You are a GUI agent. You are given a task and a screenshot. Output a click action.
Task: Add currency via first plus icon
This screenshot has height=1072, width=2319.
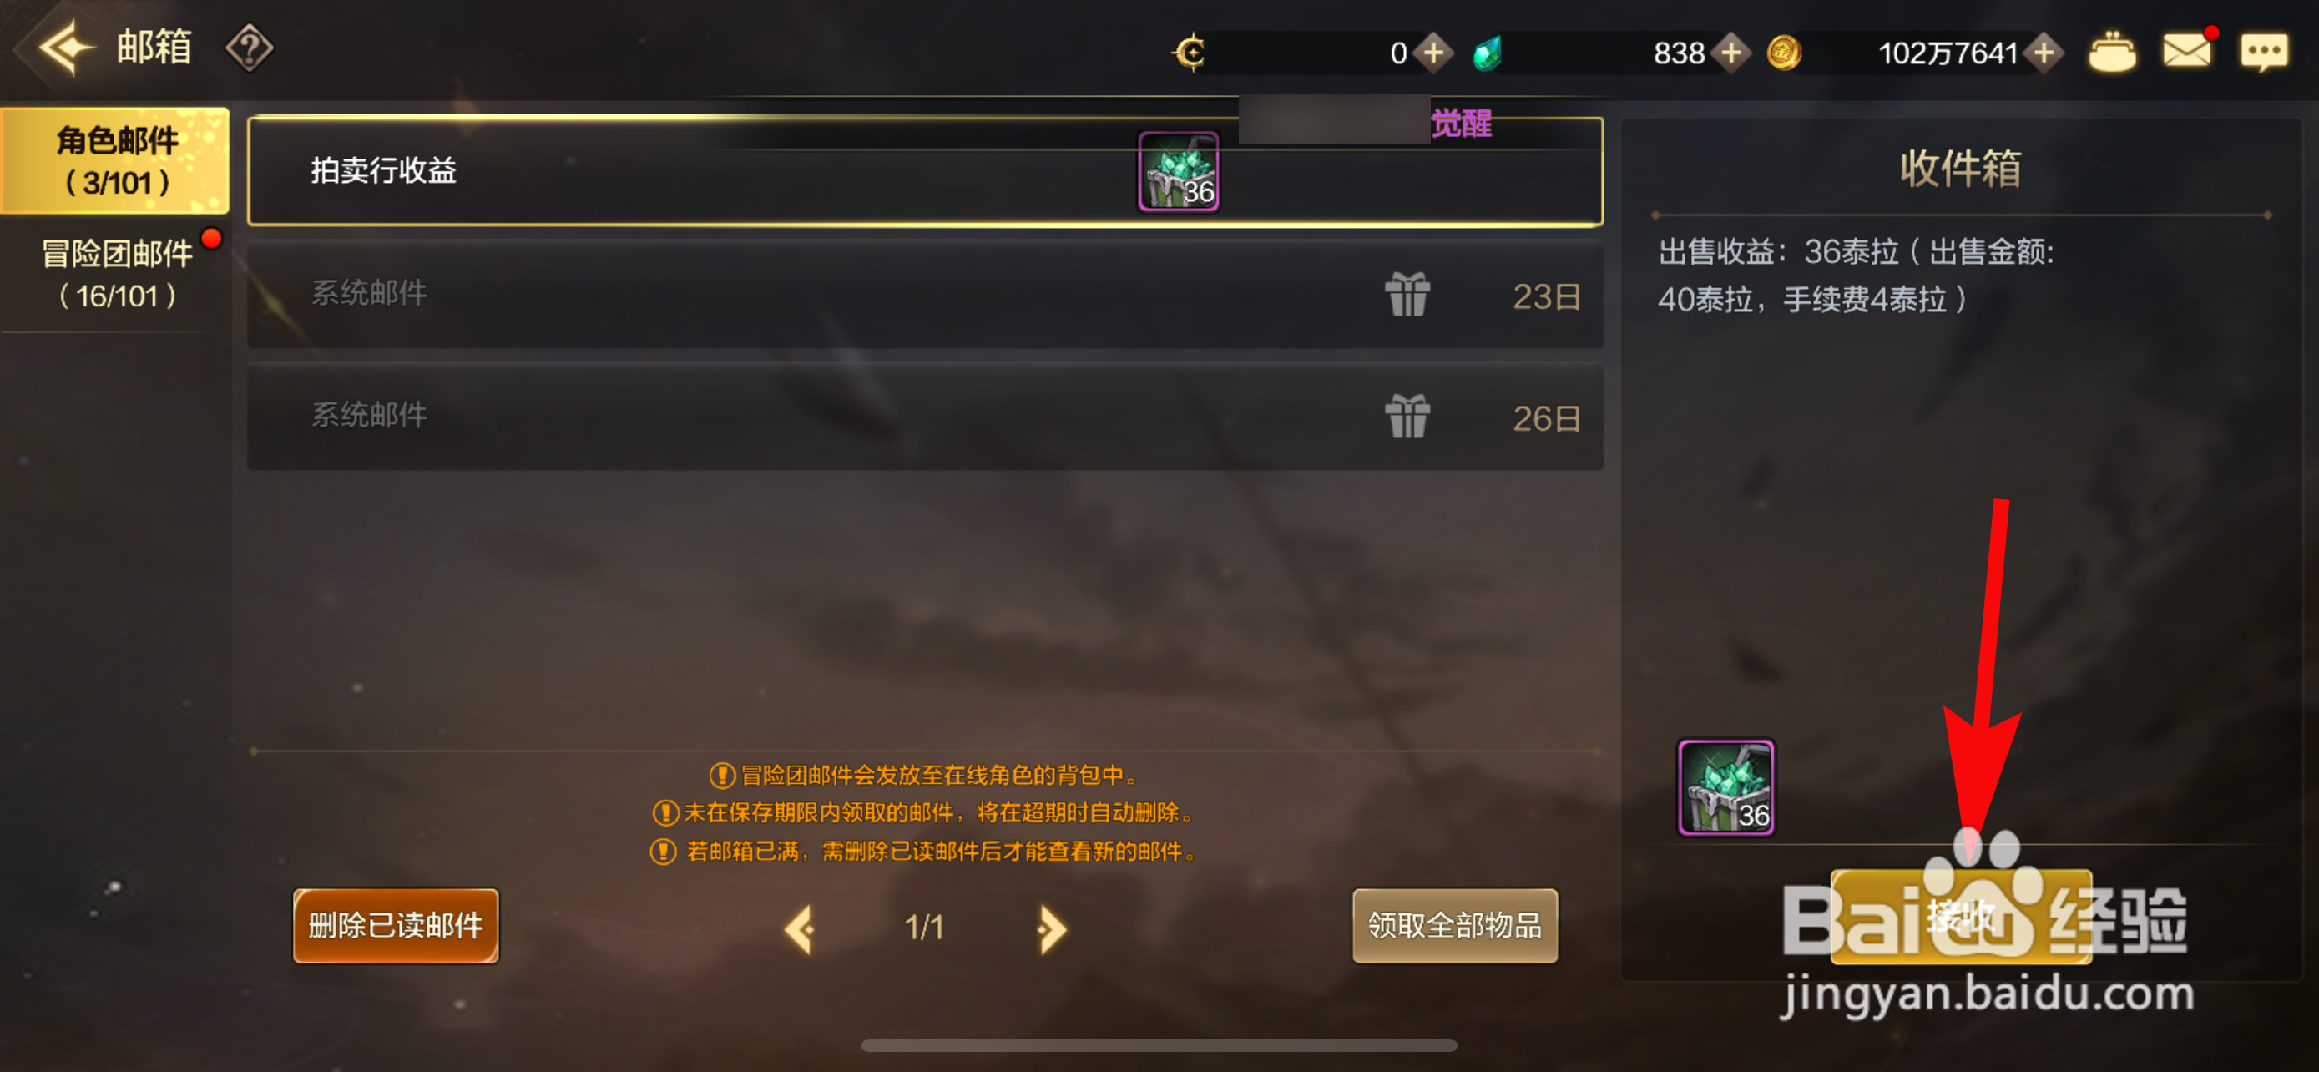tap(1433, 53)
